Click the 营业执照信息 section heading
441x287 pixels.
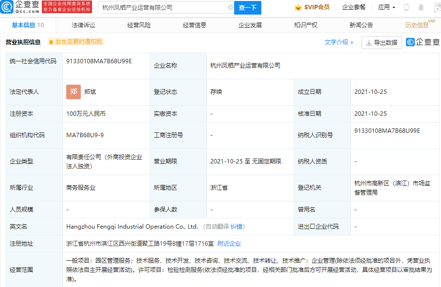(x=23, y=42)
